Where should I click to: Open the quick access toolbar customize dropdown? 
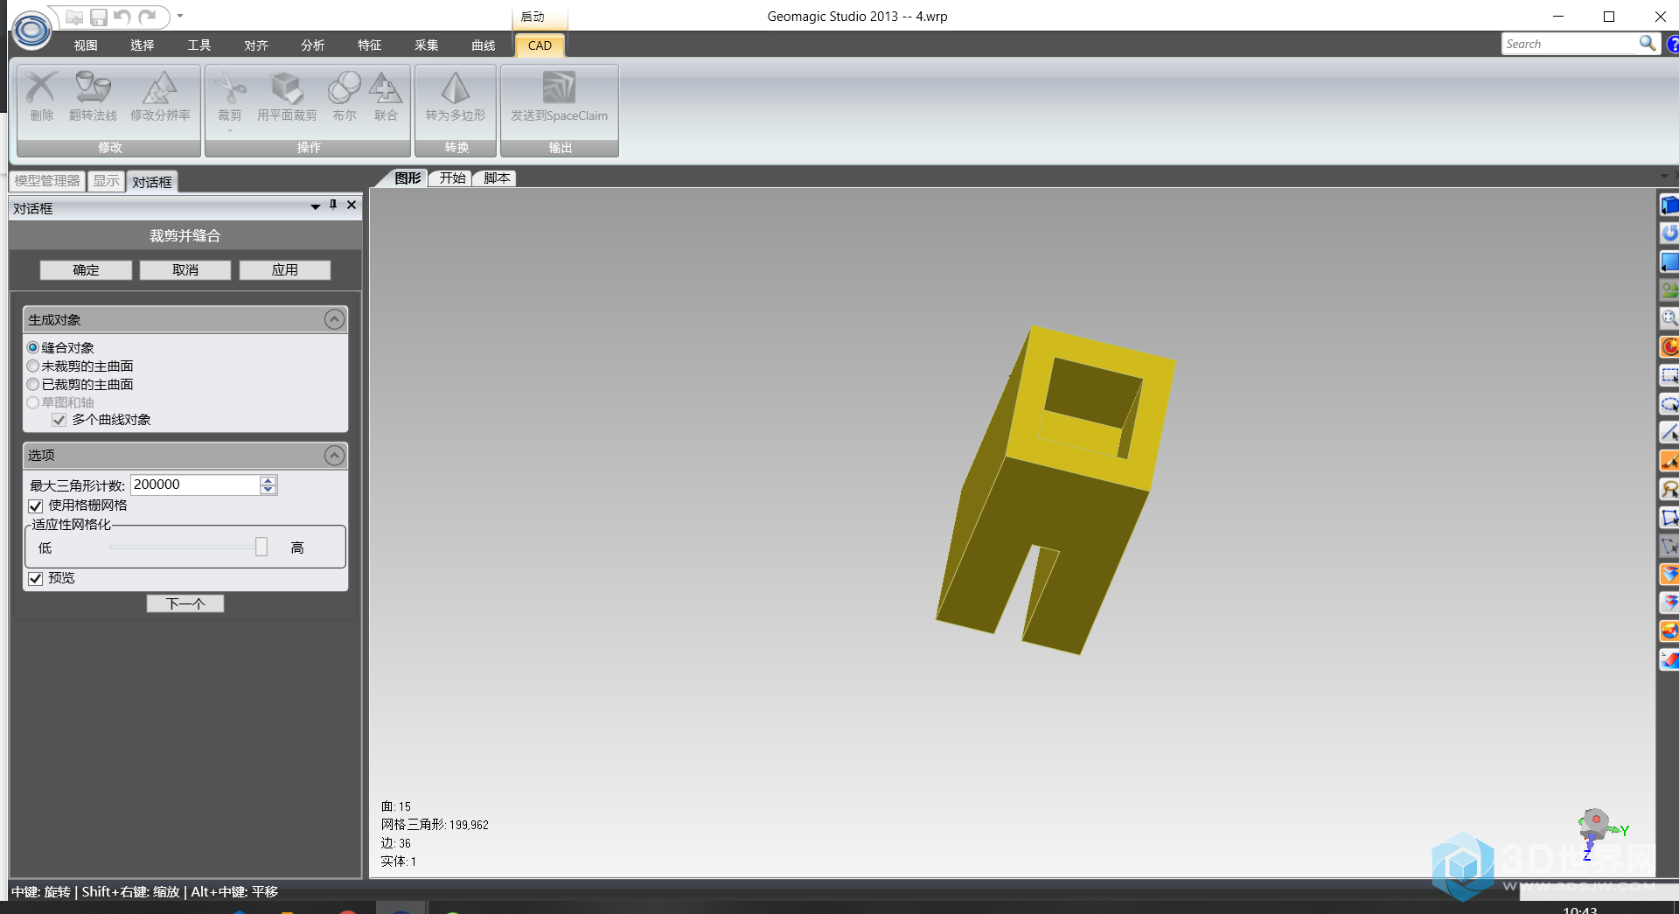[x=180, y=16]
